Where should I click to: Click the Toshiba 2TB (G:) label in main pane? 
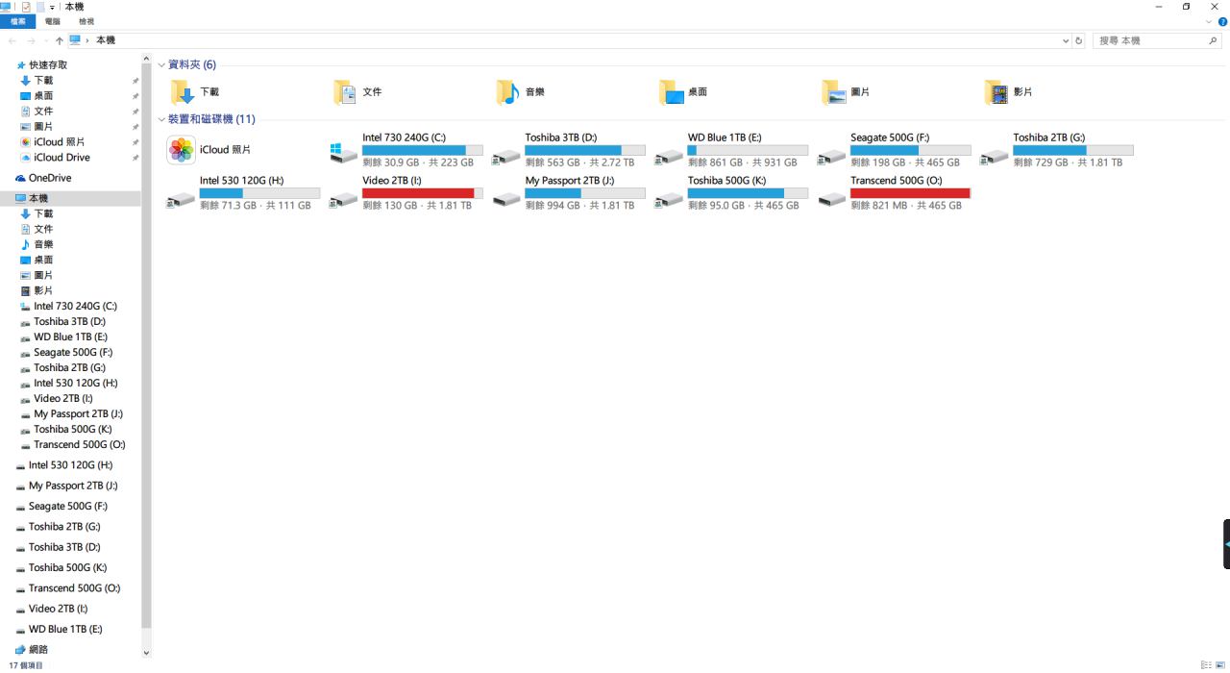click(1048, 137)
